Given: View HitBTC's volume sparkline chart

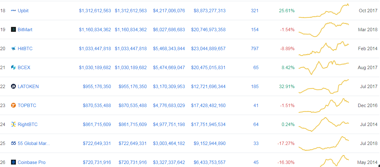Looking at the screenshot, I should 324,49.
